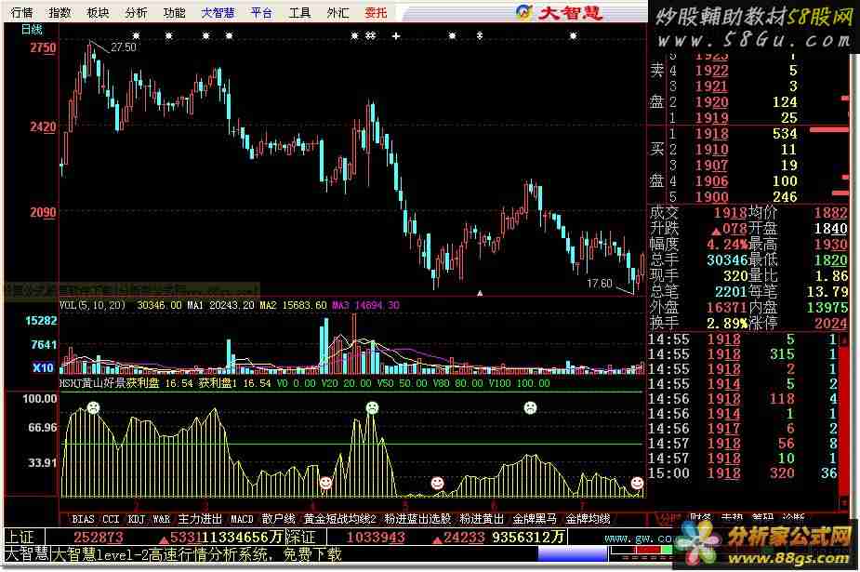Open the 外汇 menu
The width and height of the screenshot is (860, 572).
point(337,13)
